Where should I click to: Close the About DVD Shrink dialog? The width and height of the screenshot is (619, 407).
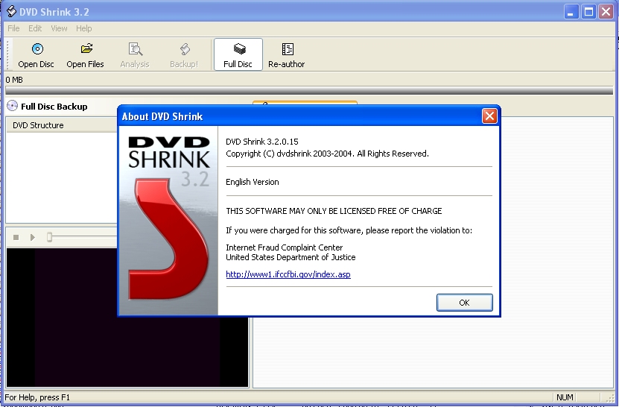click(489, 116)
